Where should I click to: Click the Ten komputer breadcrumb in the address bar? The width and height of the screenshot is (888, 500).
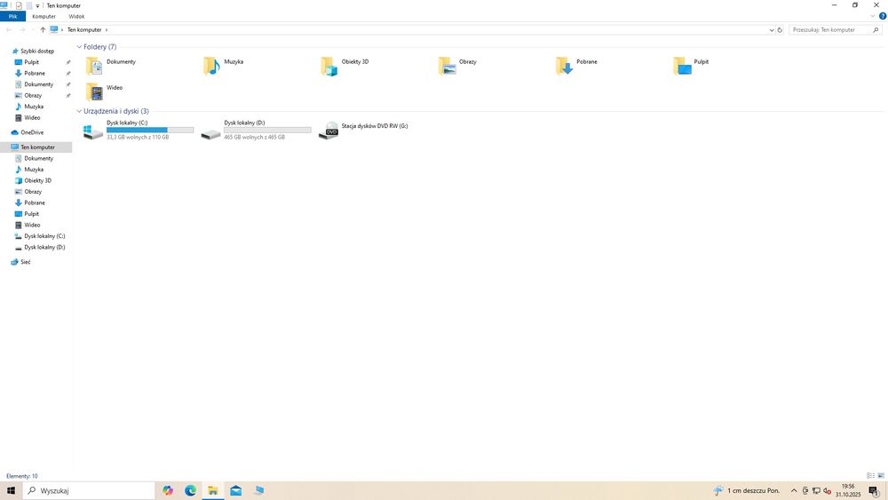pyautogui.click(x=84, y=29)
